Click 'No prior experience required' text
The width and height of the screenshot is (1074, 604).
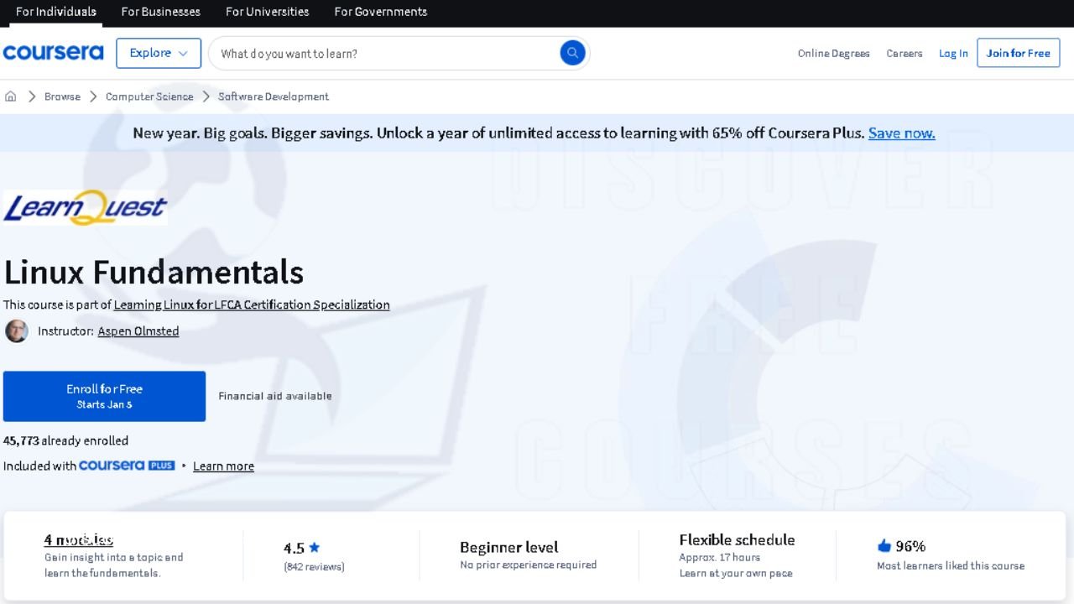pyautogui.click(x=529, y=565)
